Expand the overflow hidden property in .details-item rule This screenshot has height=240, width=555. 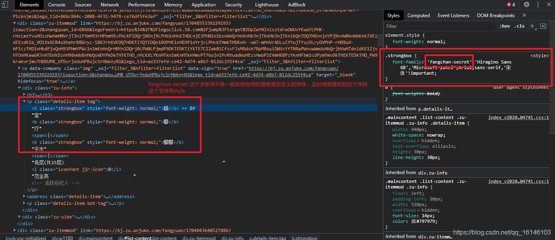pyautogui.click(x=419, y=141)
